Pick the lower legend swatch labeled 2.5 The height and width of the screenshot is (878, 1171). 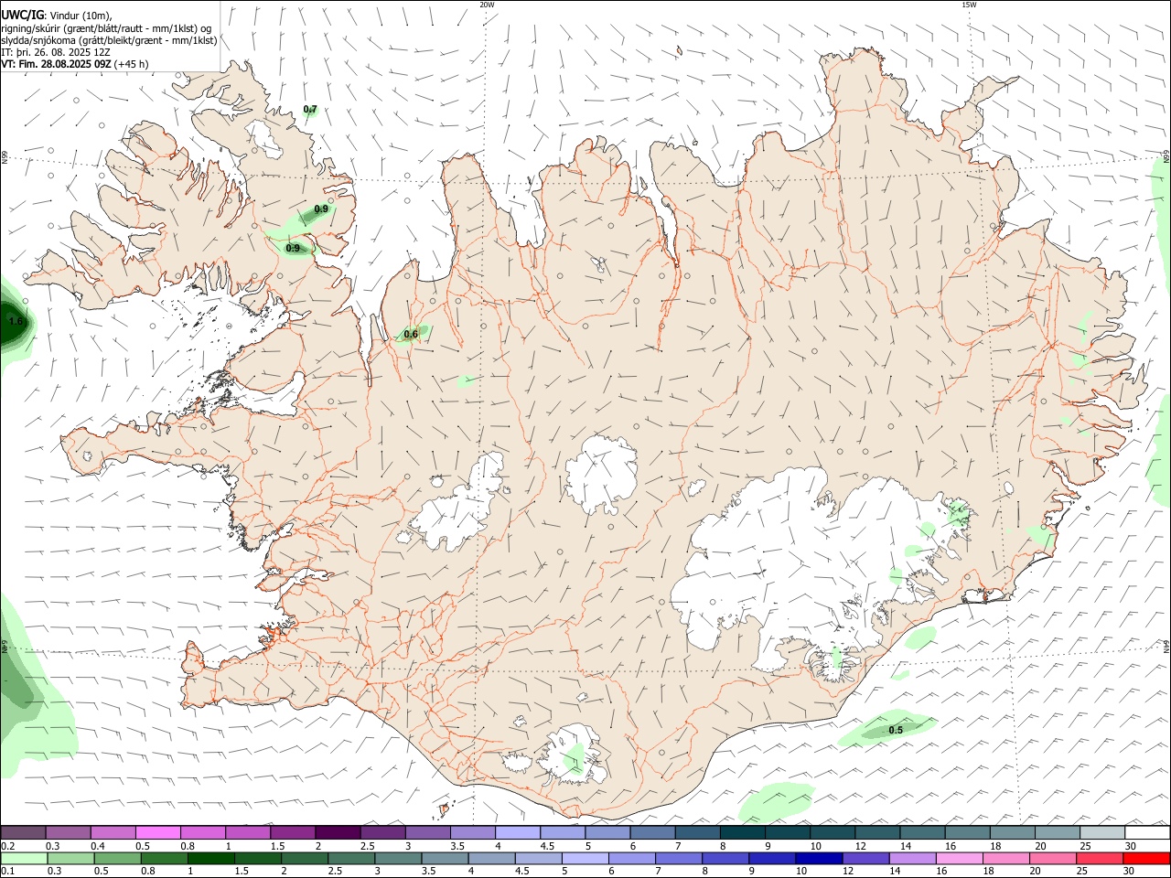351,858
